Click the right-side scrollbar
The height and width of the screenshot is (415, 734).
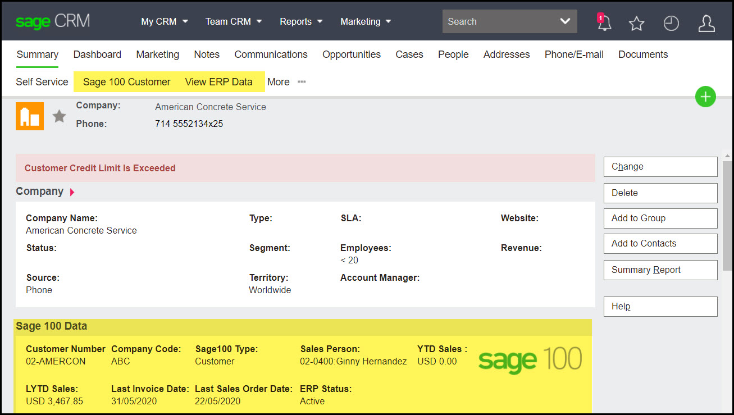727,225
